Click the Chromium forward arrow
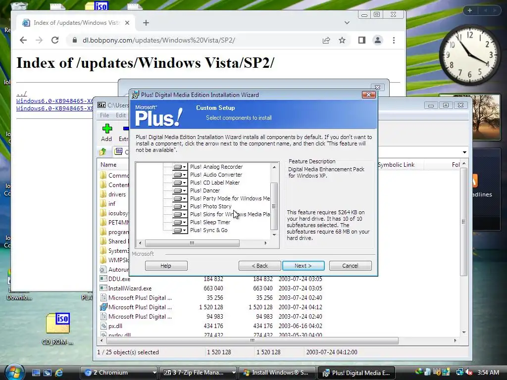The height and width of the screenshot is (380, 507). point(39,40)
